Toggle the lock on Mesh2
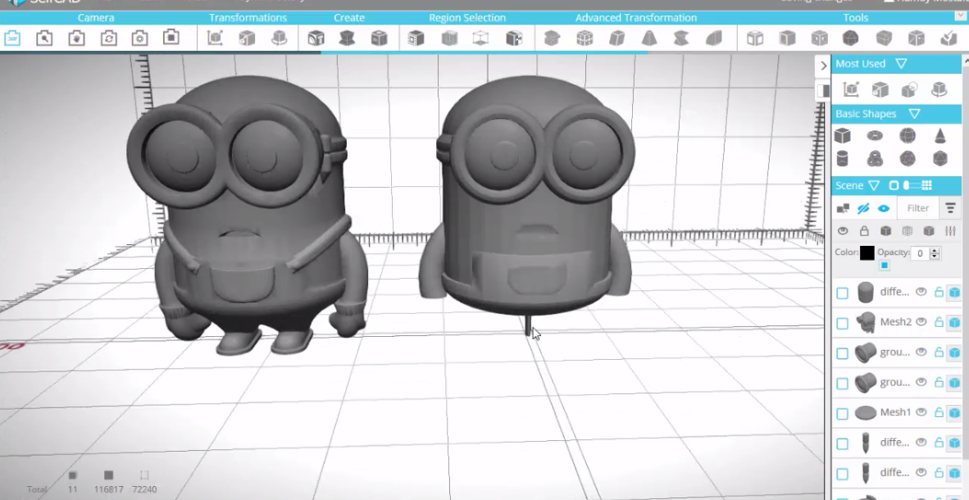 click(x=939, y=322)
